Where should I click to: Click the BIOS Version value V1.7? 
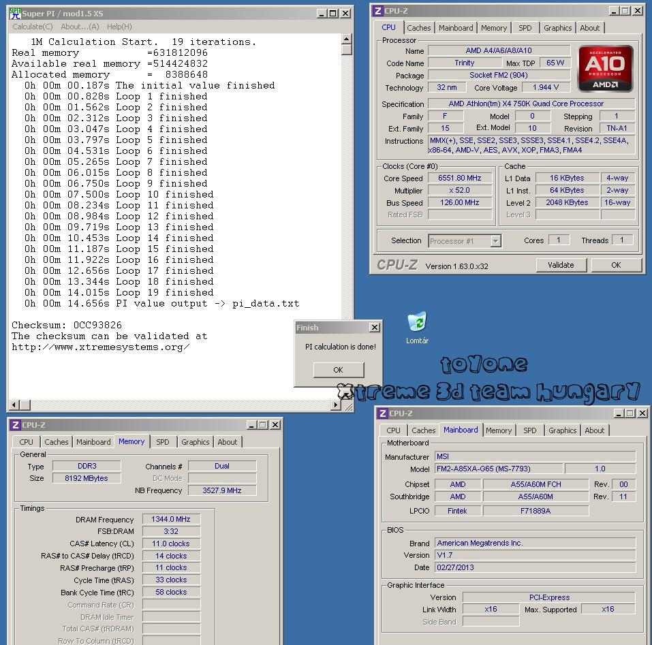coord(535,555)
